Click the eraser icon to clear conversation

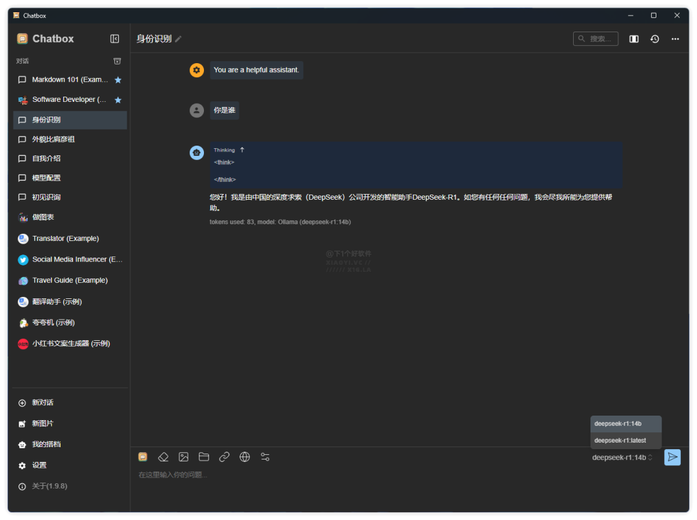163,457
